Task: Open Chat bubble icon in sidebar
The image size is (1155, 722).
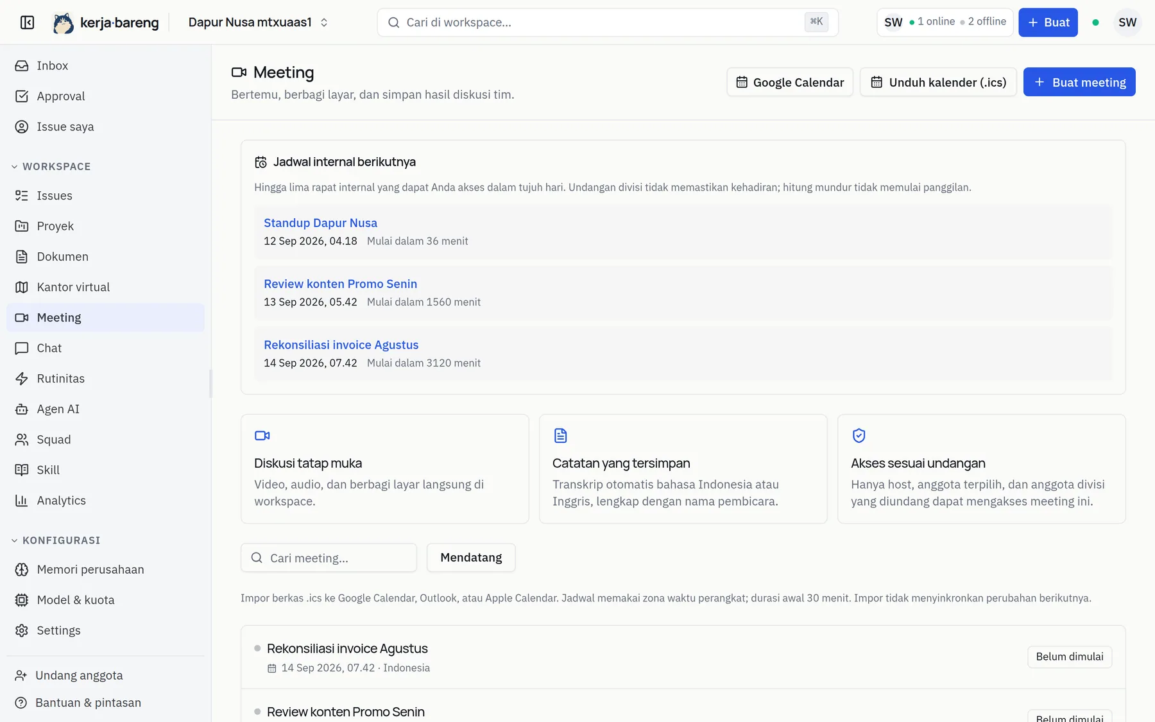Action: (22, 348)
